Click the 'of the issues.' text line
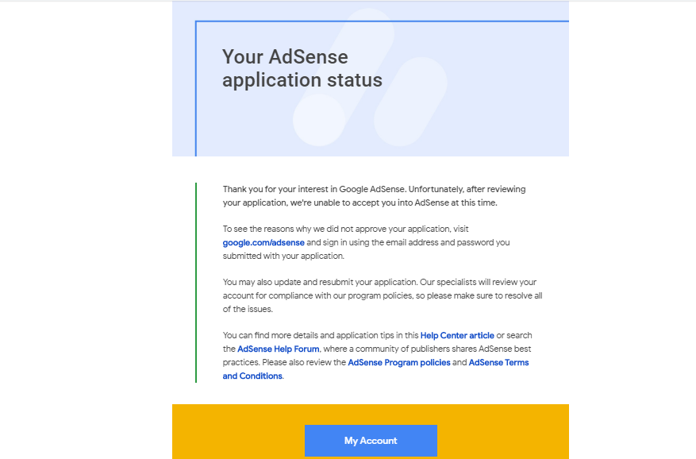696x459 pixels. pyautogui.click(x=248, y=309)
